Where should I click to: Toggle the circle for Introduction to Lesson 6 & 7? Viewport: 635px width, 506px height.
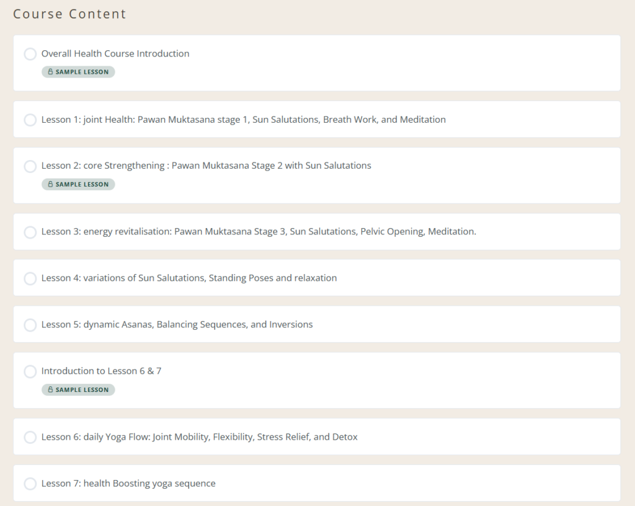tap(30, 371)
